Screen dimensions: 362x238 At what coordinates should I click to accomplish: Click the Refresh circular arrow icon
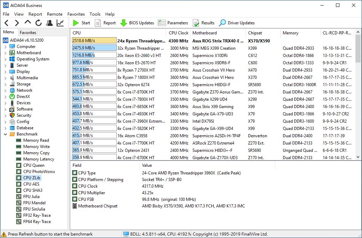tap(39, 23)
